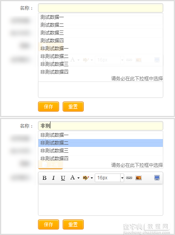Choose highlighted 非测试数据二 in the bottom list
Screen dimensions: 175x235
coord(101,143)
